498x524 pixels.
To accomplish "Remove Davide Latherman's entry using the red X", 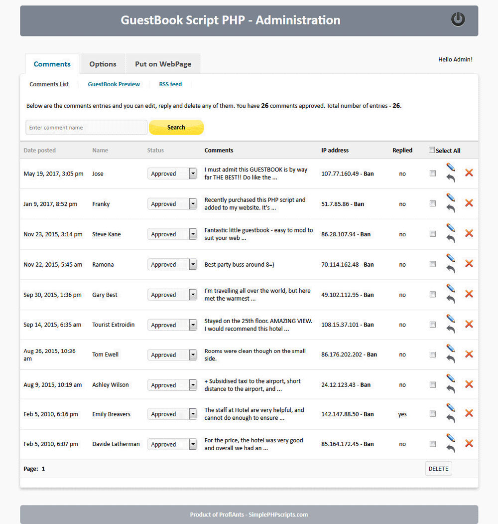I will pos(469,444).
